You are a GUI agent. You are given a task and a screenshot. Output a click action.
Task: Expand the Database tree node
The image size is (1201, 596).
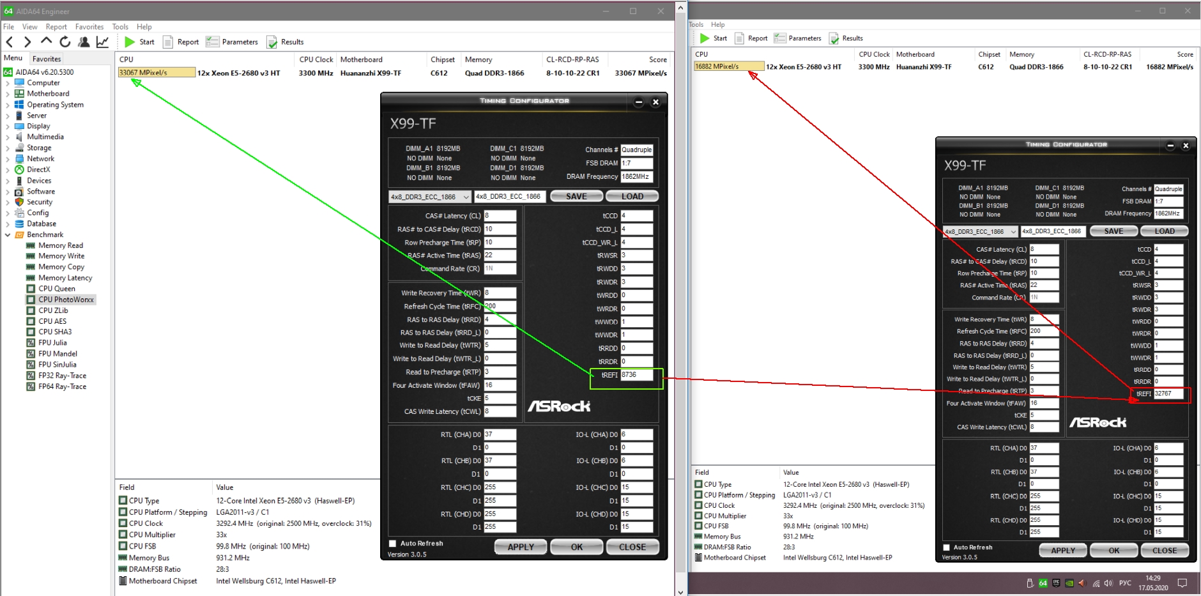(8, 224)
